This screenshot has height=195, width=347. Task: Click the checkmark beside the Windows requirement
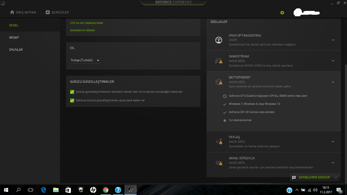(225, 104)
